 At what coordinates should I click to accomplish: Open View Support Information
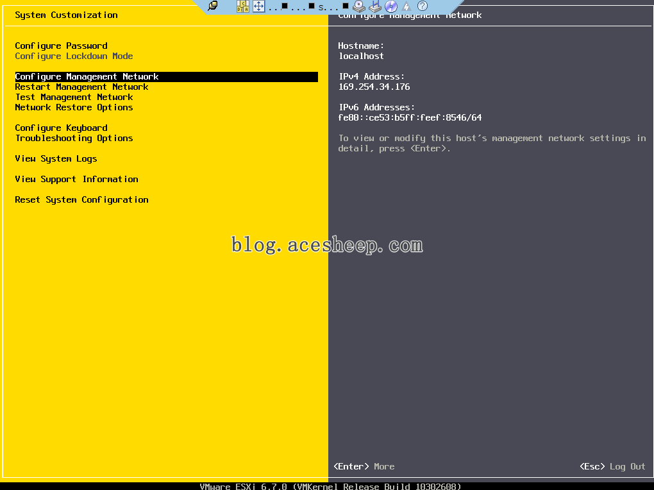[76, 179]
